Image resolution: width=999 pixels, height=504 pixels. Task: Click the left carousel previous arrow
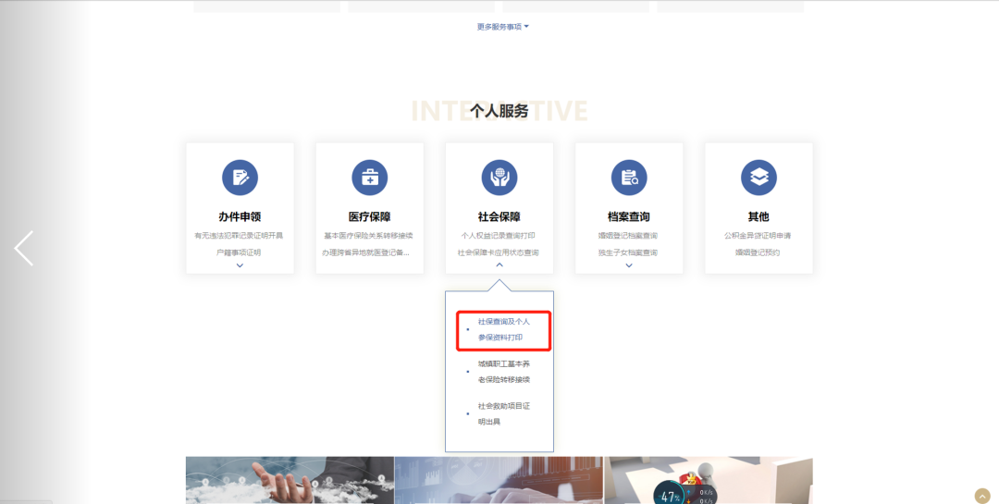point(23,249)
